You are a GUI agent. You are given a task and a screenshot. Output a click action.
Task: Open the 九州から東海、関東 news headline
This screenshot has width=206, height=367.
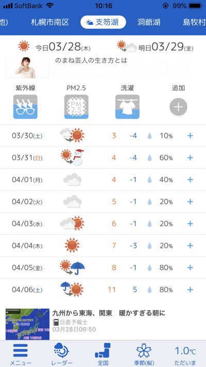click(x=109, y=313)
